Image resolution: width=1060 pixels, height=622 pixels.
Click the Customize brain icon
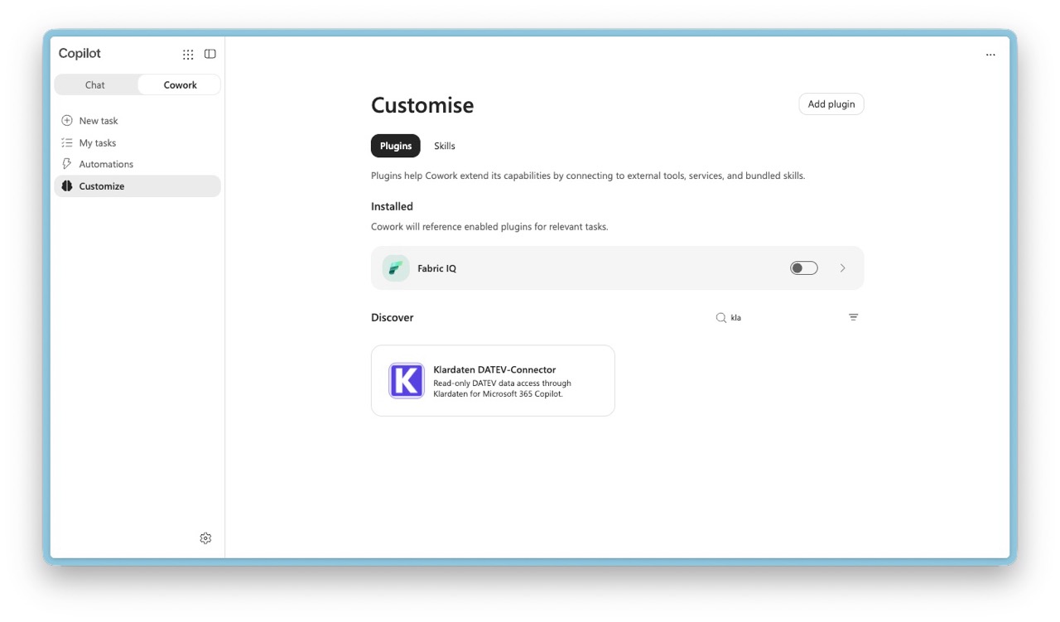67,186
